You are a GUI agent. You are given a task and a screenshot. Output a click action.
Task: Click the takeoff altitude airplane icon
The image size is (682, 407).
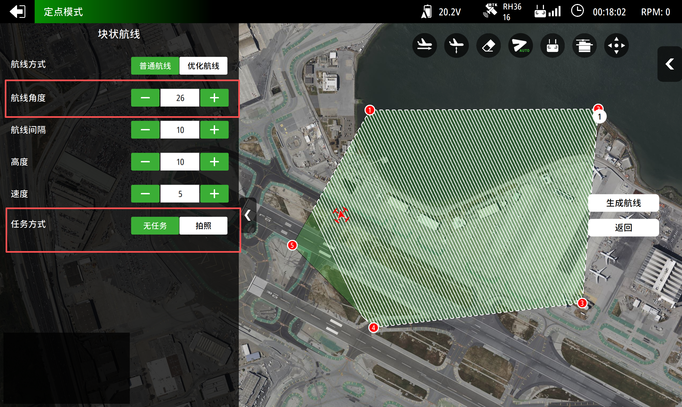(456, 45)
